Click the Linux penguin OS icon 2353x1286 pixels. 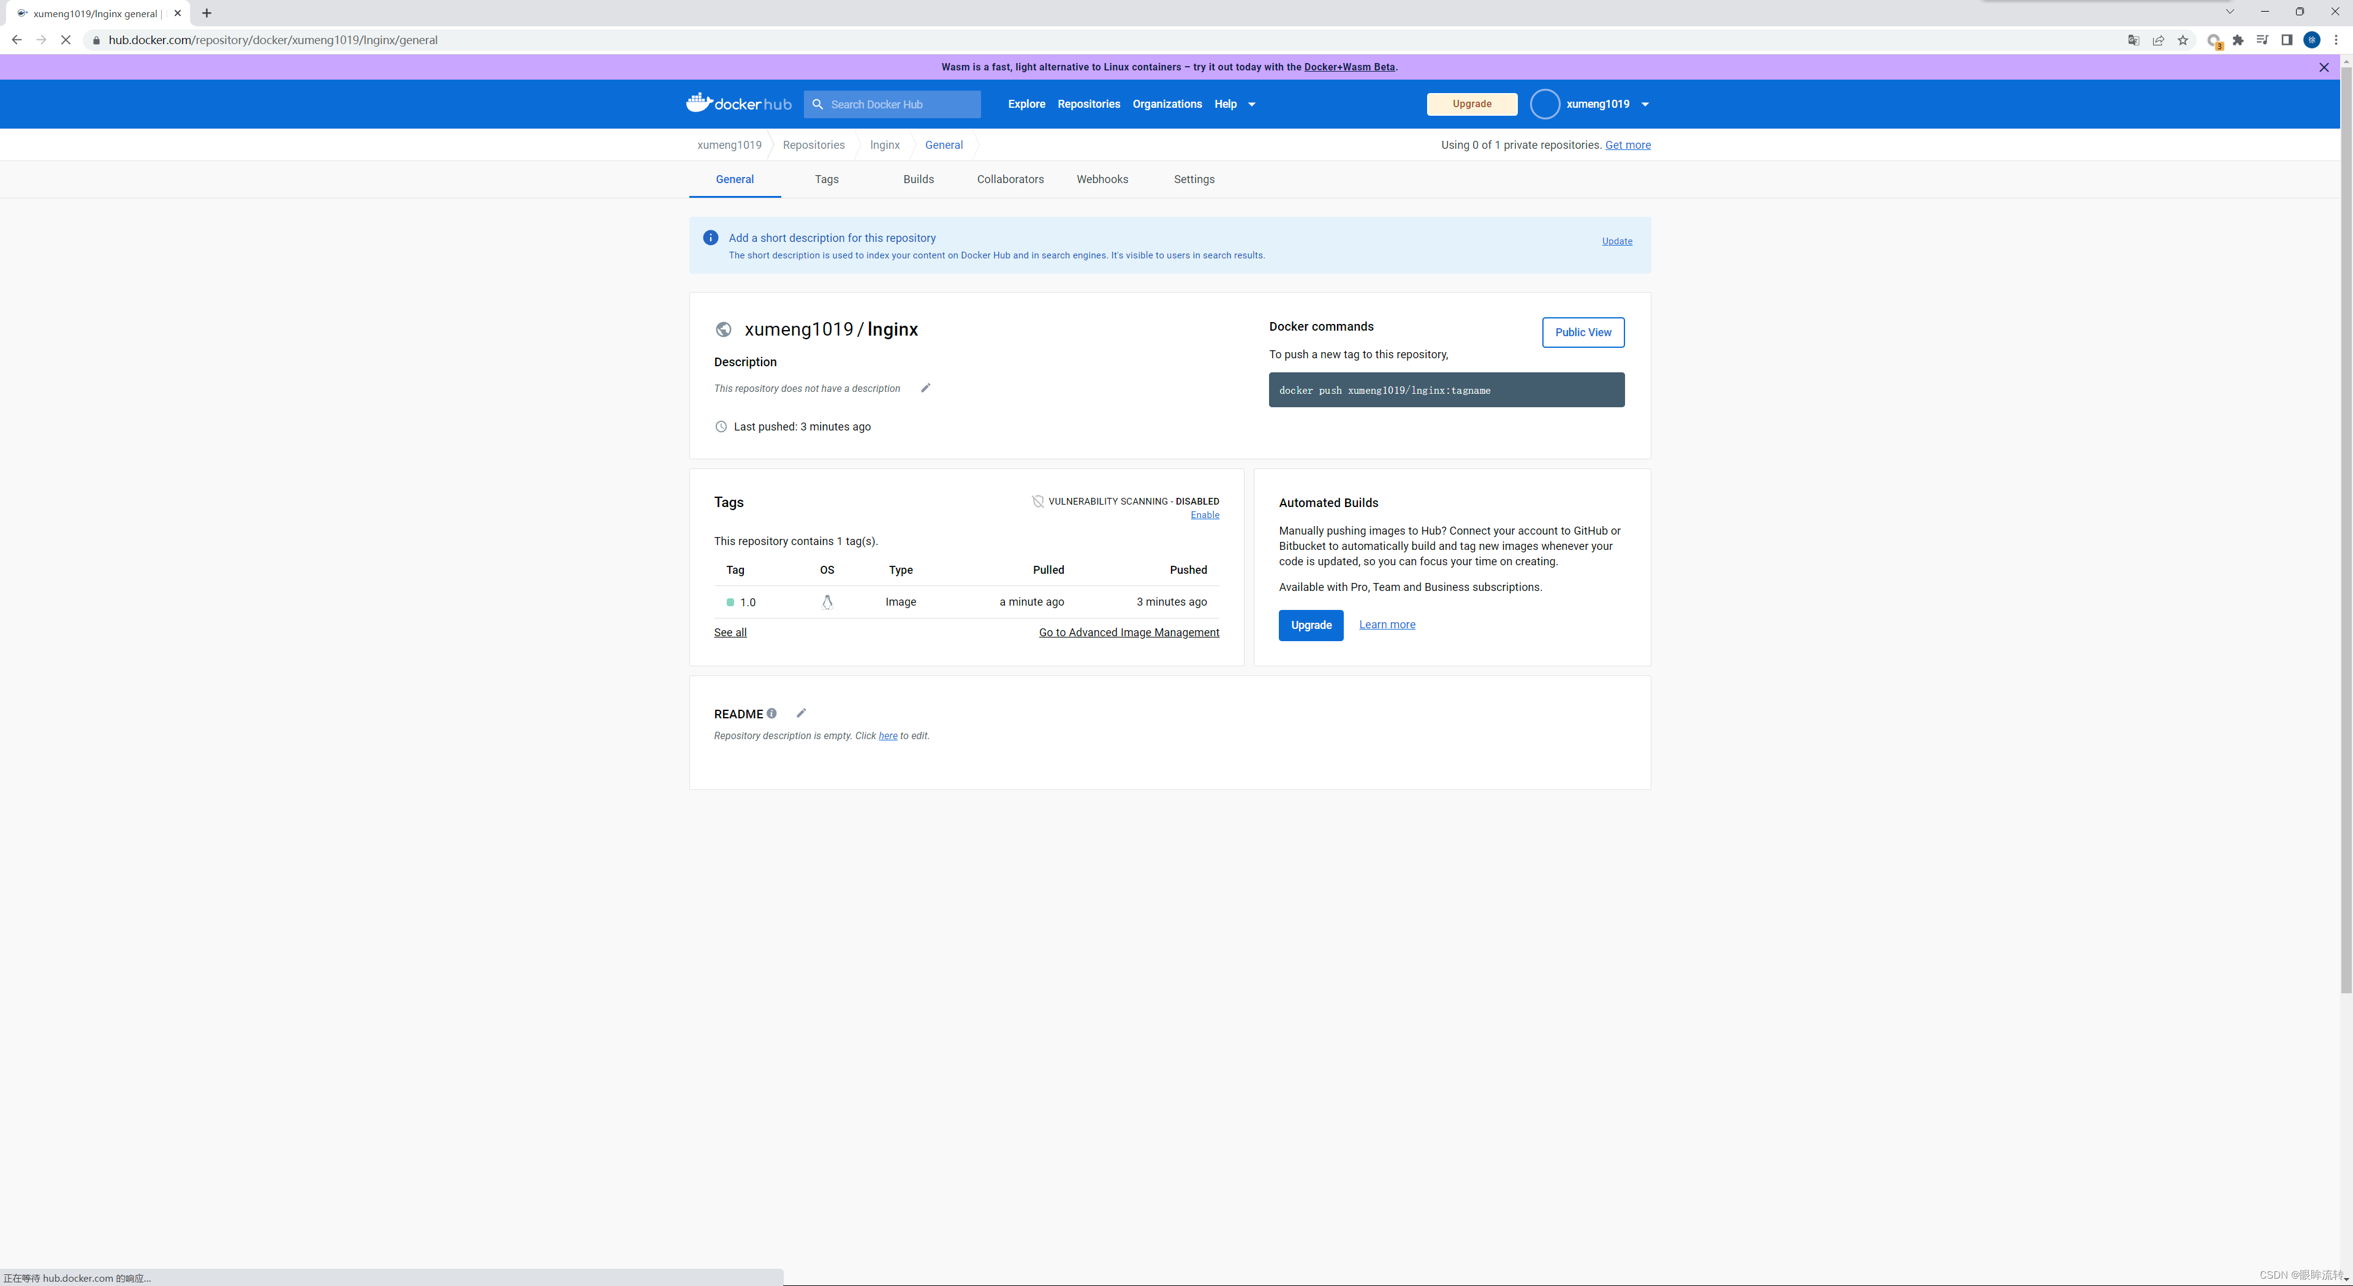827,603
